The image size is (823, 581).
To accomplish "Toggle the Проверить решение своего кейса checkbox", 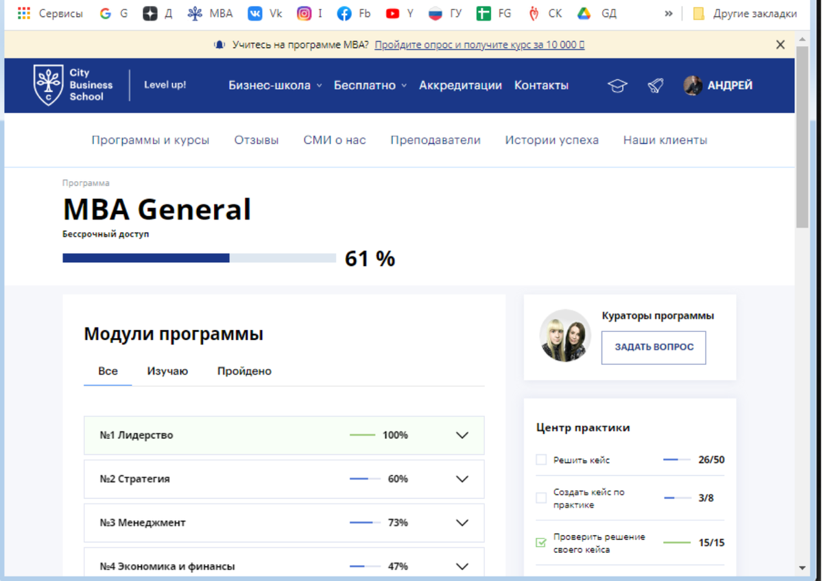I will 541,543.
